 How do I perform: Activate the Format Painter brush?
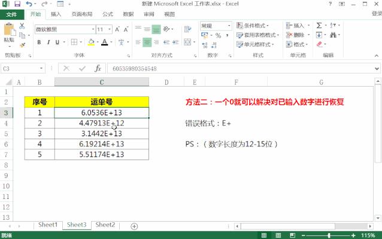click(22, 45)
